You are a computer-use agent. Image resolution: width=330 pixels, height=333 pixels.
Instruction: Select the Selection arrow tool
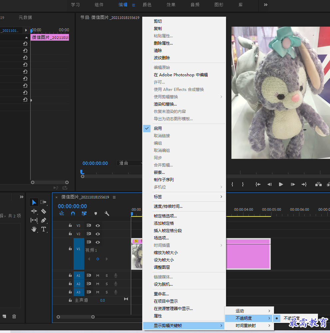(34, 202)
